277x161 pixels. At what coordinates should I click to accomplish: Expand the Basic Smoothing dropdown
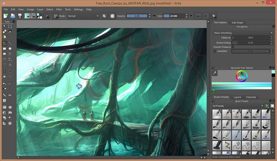coord(243,33)
